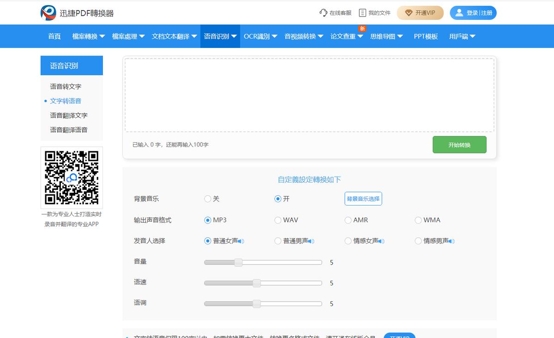Turn 背景音乐 off by selecting 关
Screen dimensions: 554x338
[208, 199]
